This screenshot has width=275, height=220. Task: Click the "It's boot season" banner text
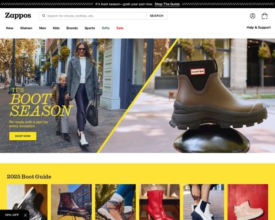[124, 4]
